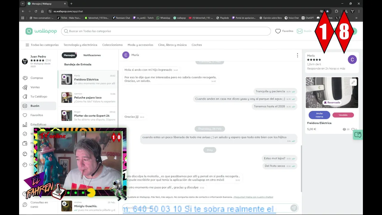This screenshot has height=215, width=382.
Task: Click the Bandeja de Entrada heading
Action: pos(78,64)
